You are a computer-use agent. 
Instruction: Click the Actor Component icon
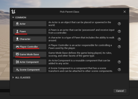click(x=17, y=62)
